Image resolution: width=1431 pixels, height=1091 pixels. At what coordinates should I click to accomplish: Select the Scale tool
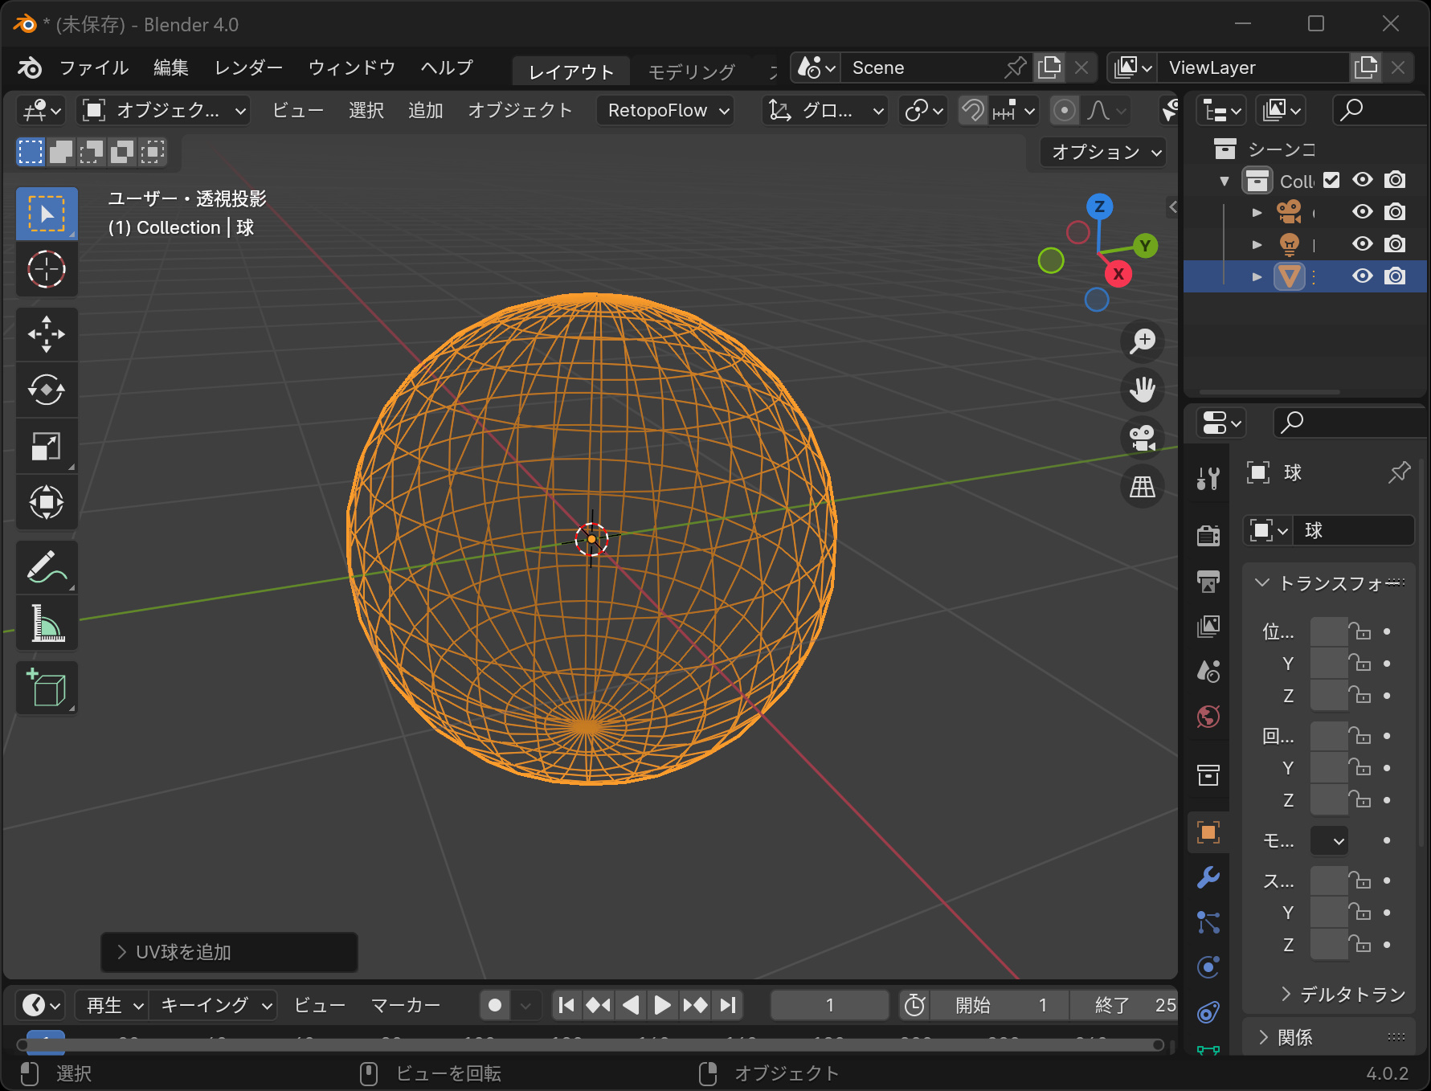[x=47, y=447]
